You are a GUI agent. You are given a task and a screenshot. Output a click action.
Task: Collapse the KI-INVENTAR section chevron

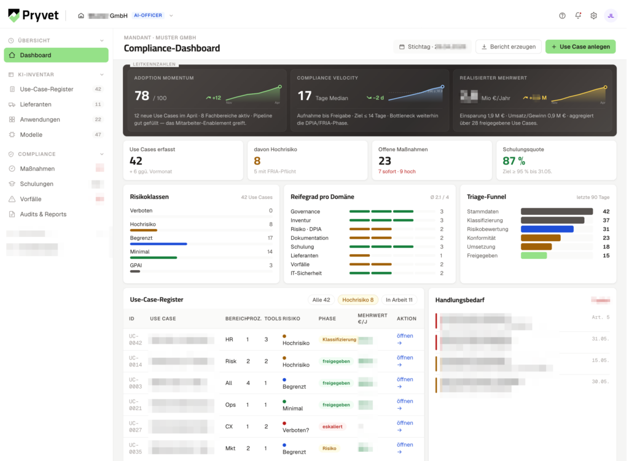[102, 74]
